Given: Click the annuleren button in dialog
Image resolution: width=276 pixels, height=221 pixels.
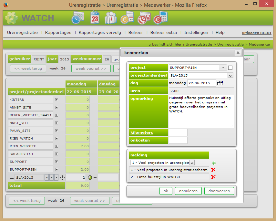Looking at the screenshot, I should tap(188, 191).
